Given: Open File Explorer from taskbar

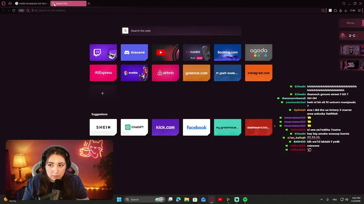Looking at the screenshot, I should tap(187, 199).
